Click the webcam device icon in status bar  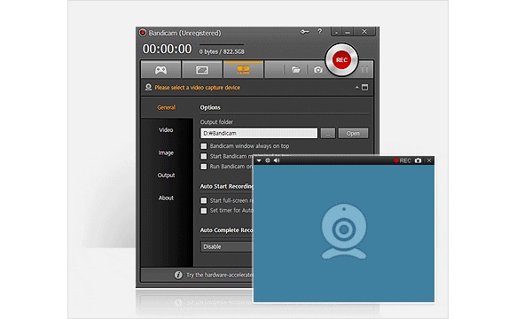(148, 88)
